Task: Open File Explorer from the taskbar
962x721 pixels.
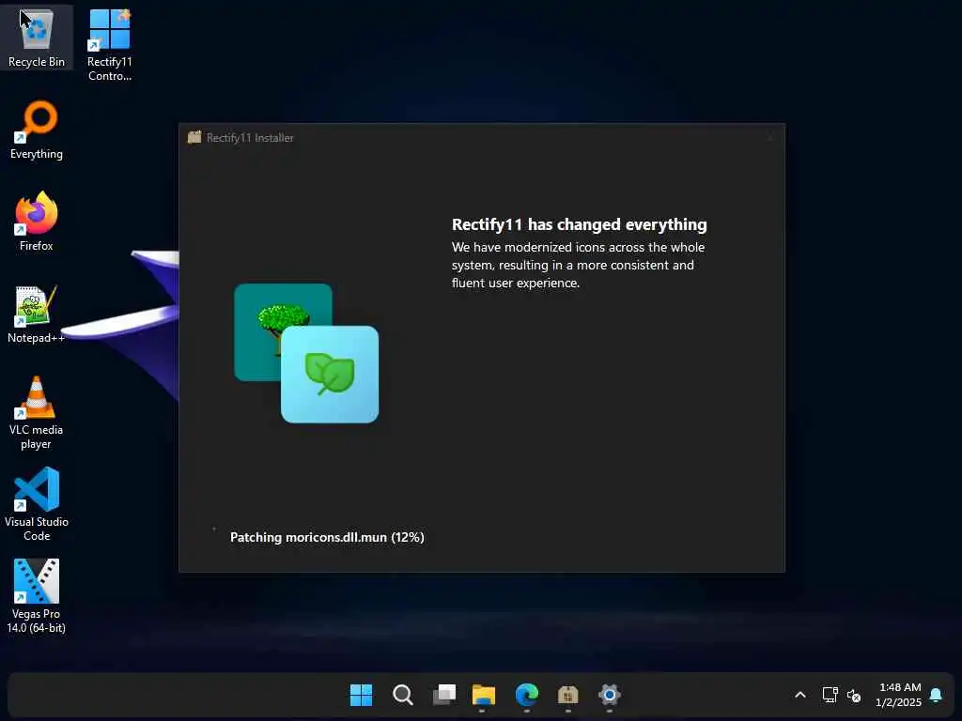Action: (x=484, y=695)
